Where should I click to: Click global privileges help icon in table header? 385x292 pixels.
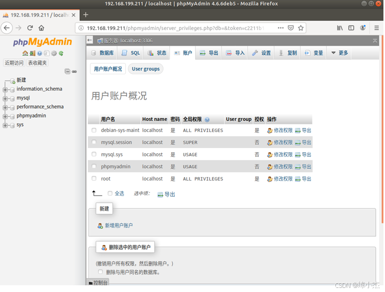(x=208, y=120)
